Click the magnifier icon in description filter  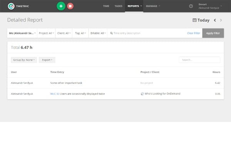pos(111,33)
